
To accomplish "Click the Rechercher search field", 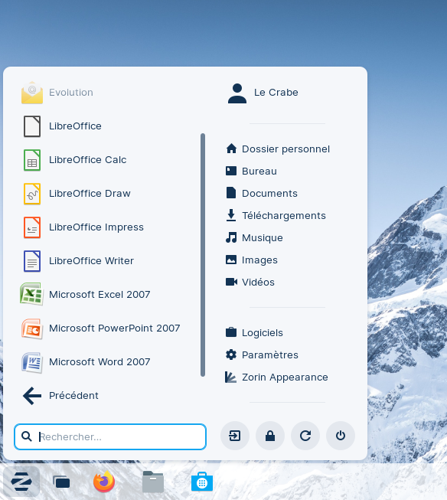I will coord(110,437).
